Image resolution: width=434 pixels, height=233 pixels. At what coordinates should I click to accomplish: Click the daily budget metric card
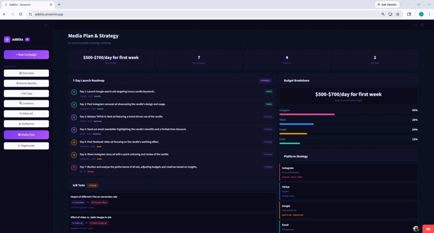click(x=111, y=60)
